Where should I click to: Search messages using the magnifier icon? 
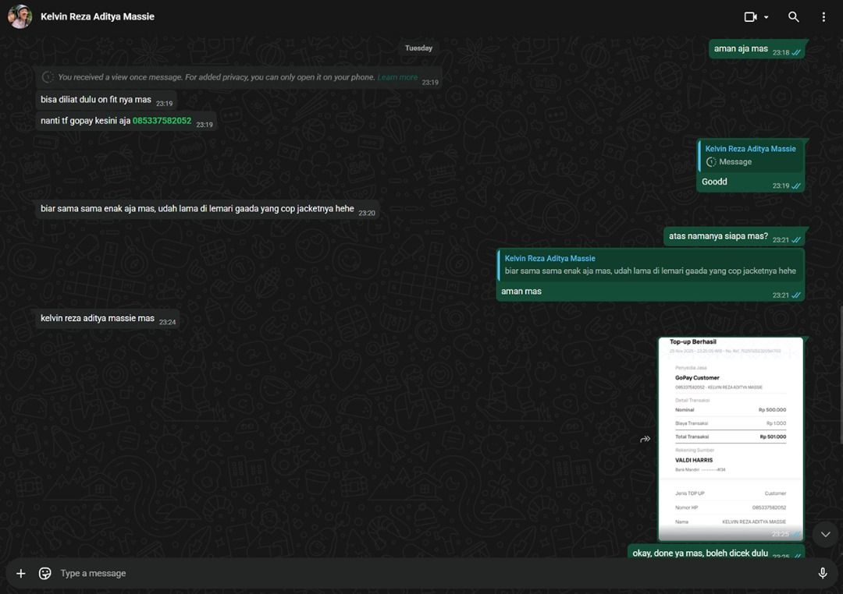[794, 16]
